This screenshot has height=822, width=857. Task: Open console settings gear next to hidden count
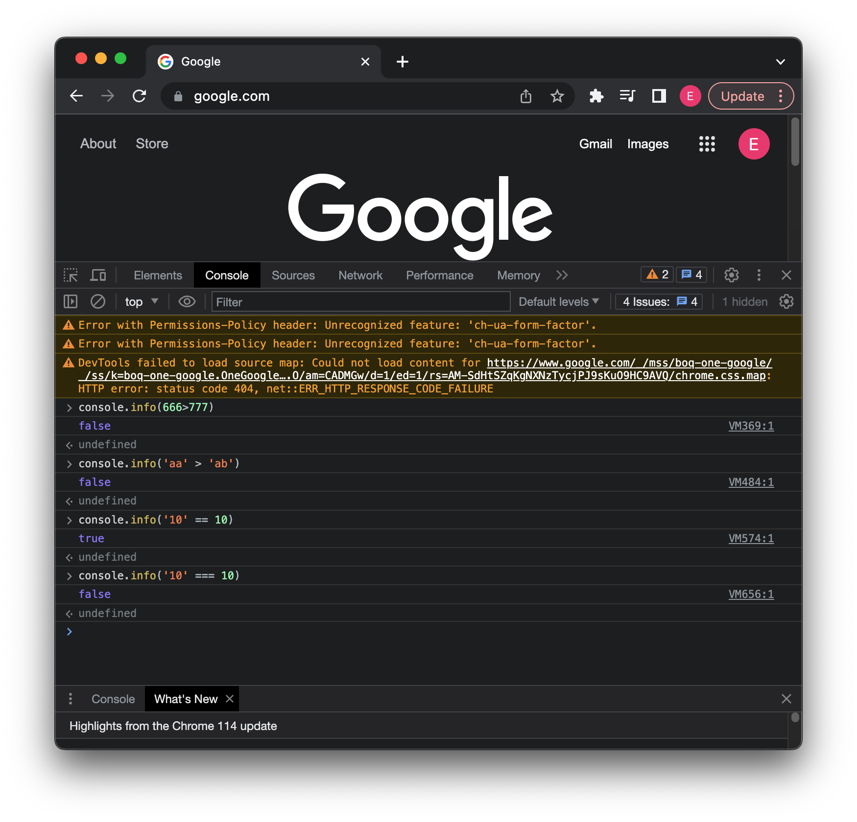tap(786, 301)
